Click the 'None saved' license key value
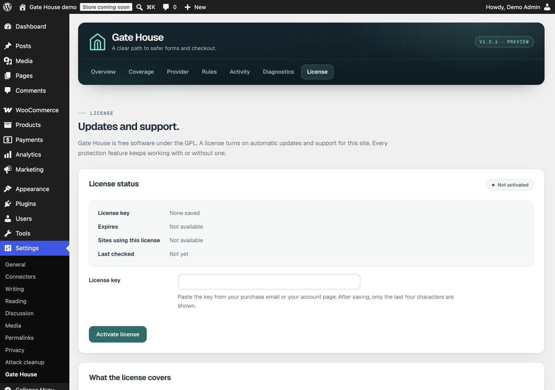The height and width of the screenshot is (390, 555). tap(185, 213)
